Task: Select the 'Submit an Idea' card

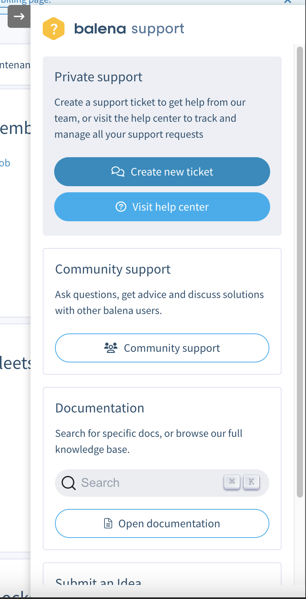Action: (x=162, y=576)
